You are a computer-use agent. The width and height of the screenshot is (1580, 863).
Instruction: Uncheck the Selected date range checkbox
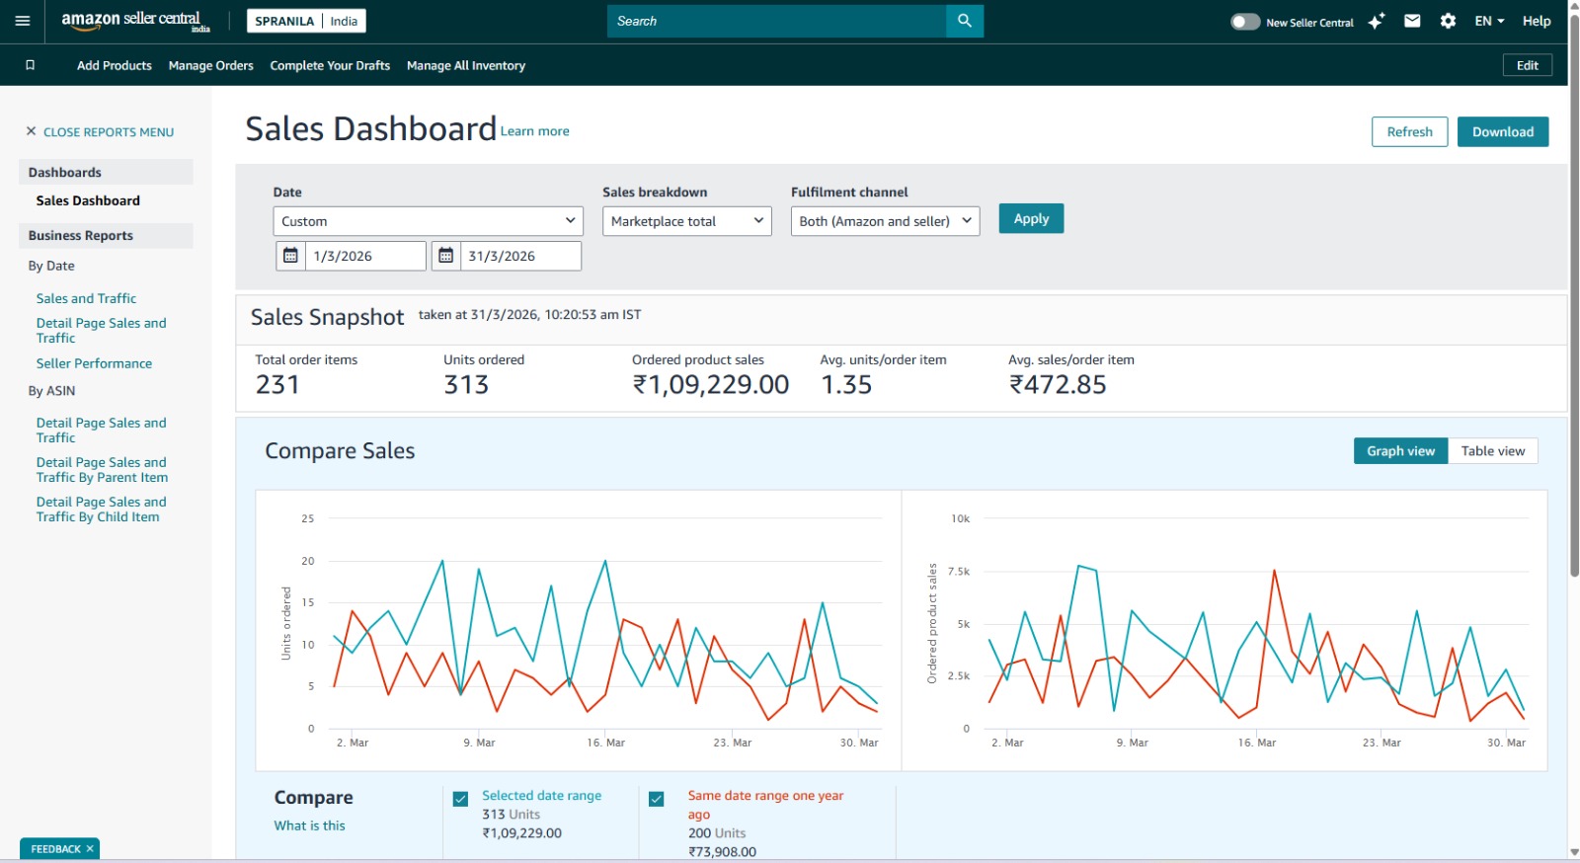[x=460, y=799]
